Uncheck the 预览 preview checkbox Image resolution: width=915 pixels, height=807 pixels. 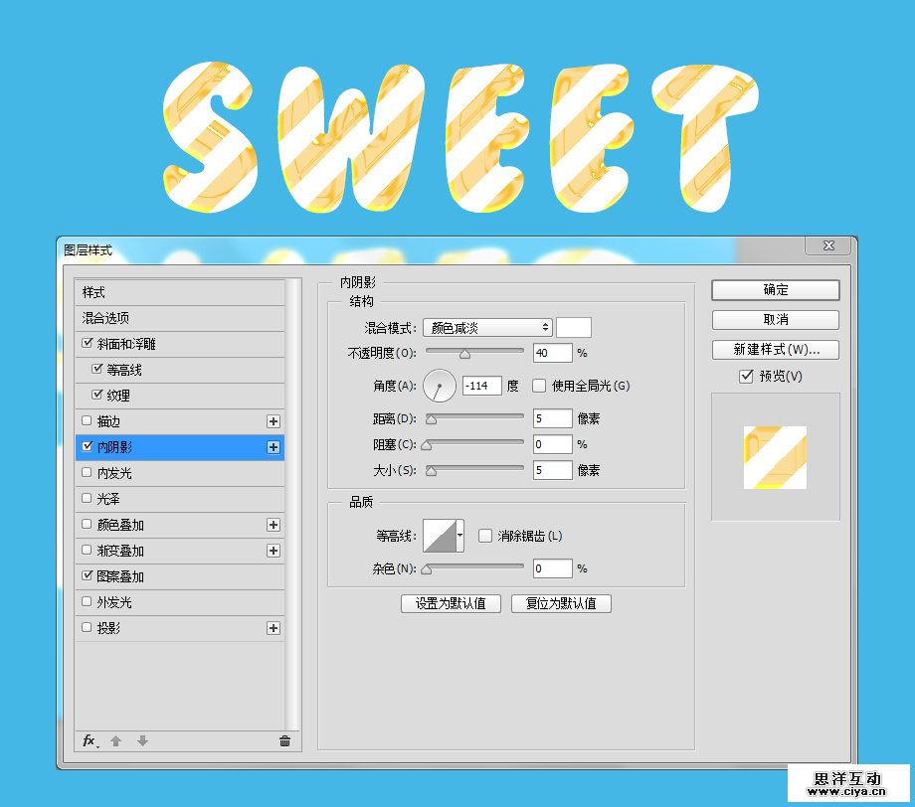(746, 376)
